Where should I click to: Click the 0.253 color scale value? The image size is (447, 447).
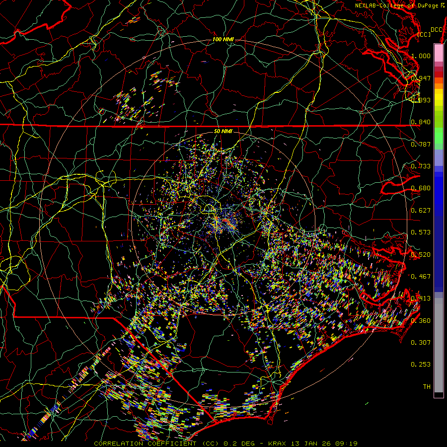[x=421, y=365]
